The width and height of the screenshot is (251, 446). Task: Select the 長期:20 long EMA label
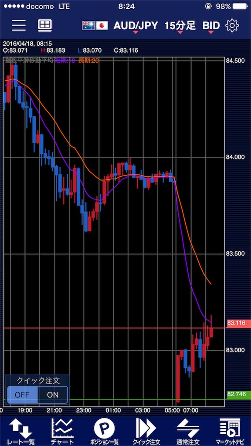pos(89,60)
